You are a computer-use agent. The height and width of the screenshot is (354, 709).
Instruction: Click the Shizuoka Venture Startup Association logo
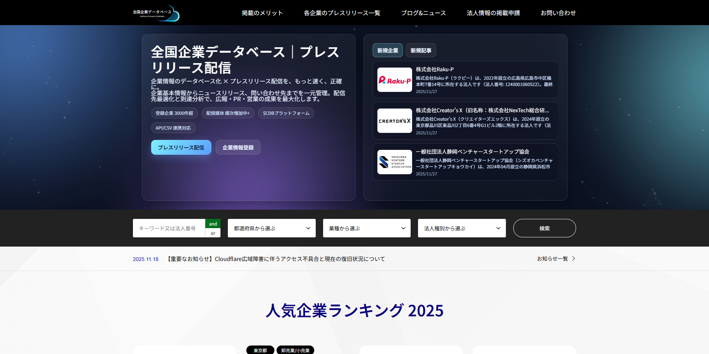pos(394,162)
